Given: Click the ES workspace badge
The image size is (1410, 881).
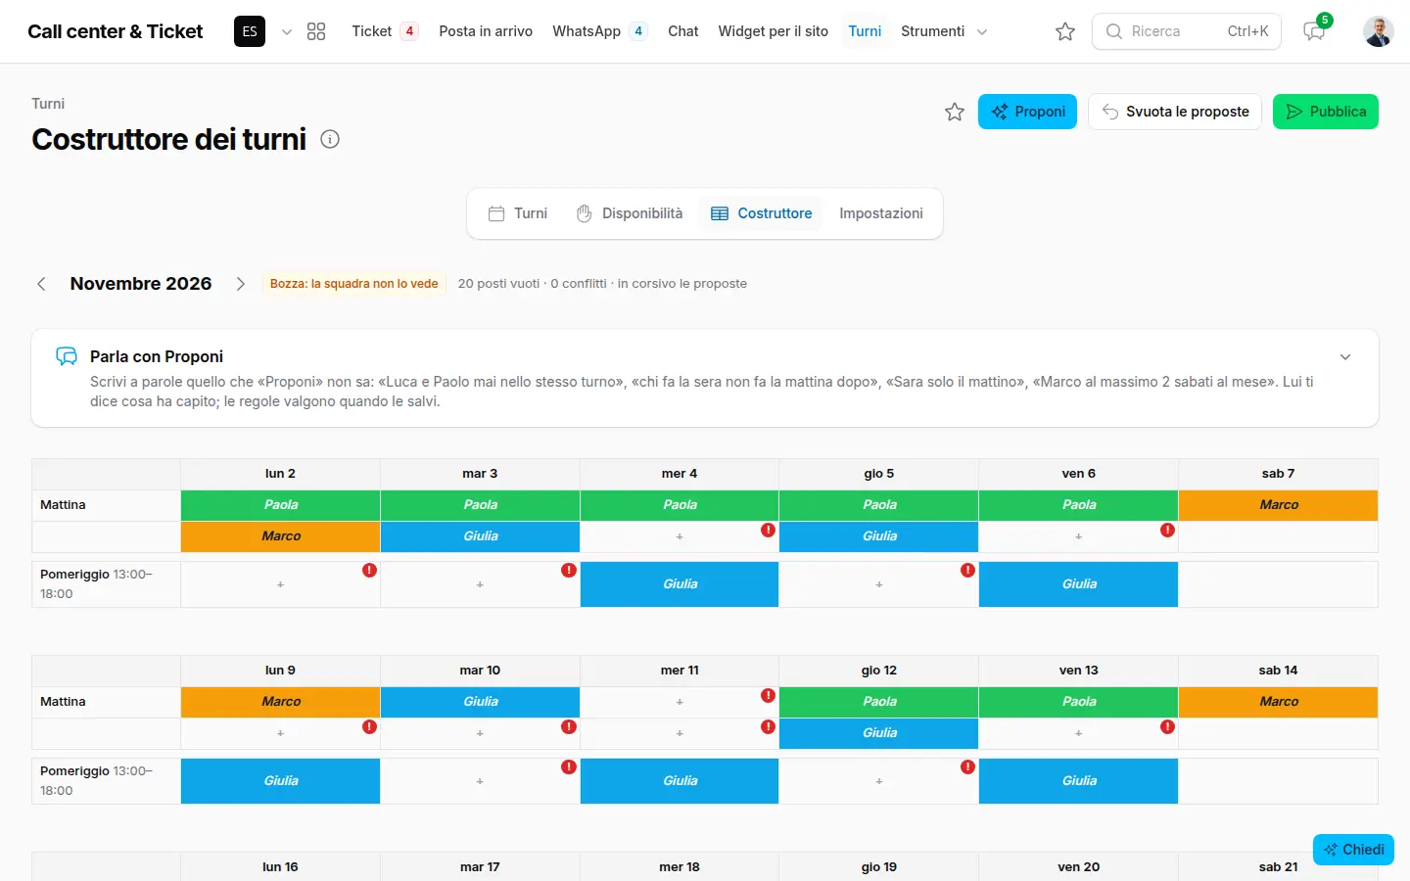Looking at the screenshot, I should [250, 31].
